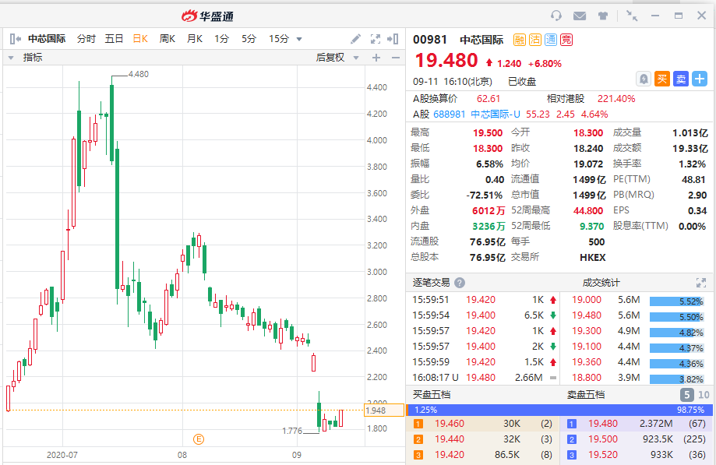Zoom out chart with minus icon
716x465 pixels.
tap(396, 58)
